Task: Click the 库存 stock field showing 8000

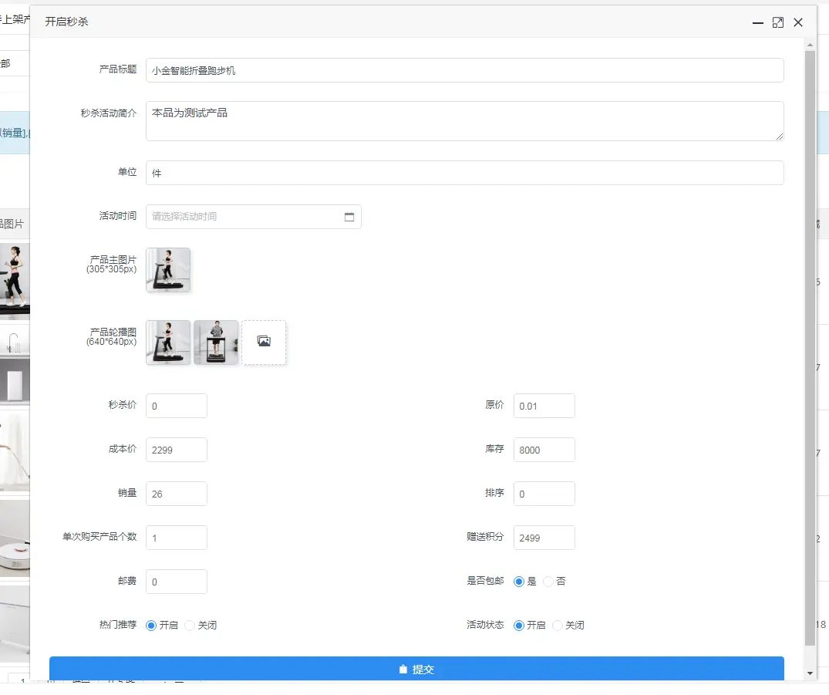Action: pyautogui.click(x=544, y=450)
